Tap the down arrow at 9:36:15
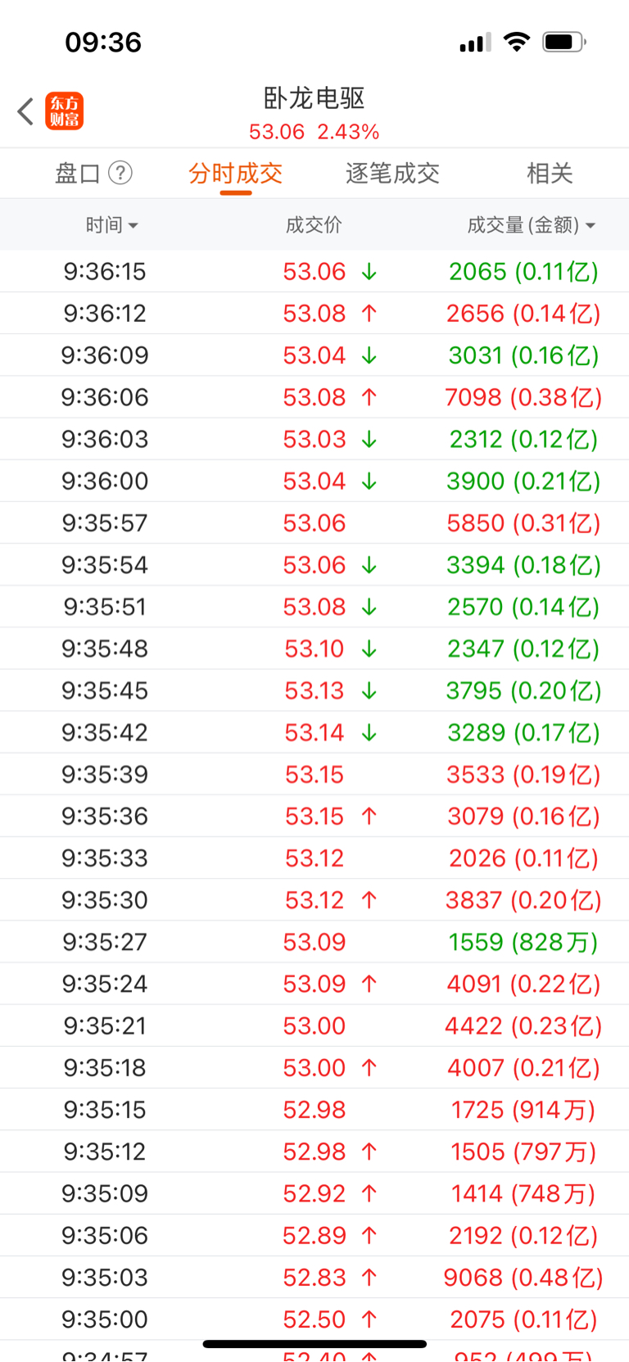This screenshot has height=1362, width=629. pyautogui.click(x=369, y=272)
